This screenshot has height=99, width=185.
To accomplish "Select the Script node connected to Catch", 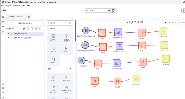I will pos(118,81).
